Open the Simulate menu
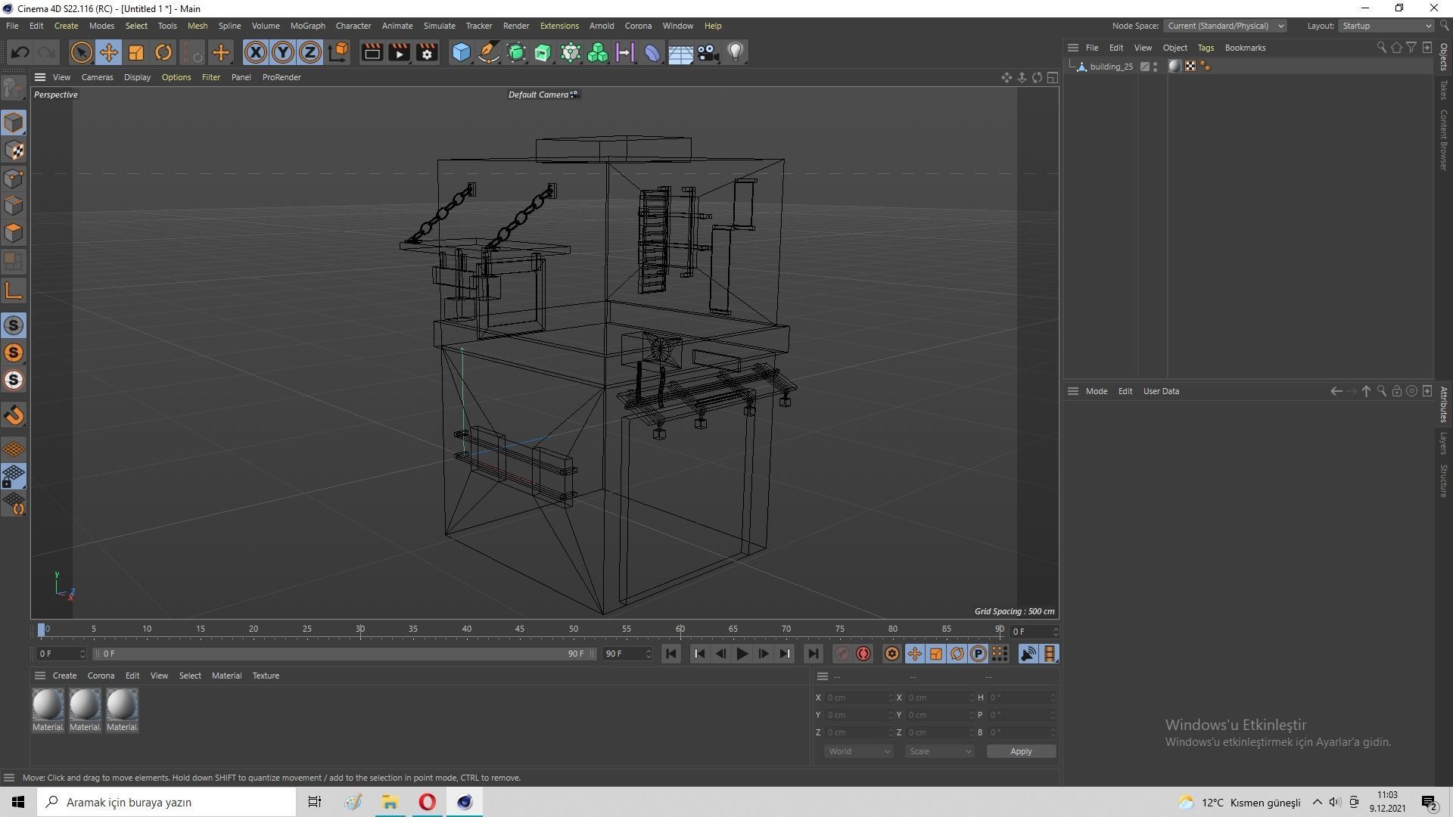 click(x=439, y=26)
